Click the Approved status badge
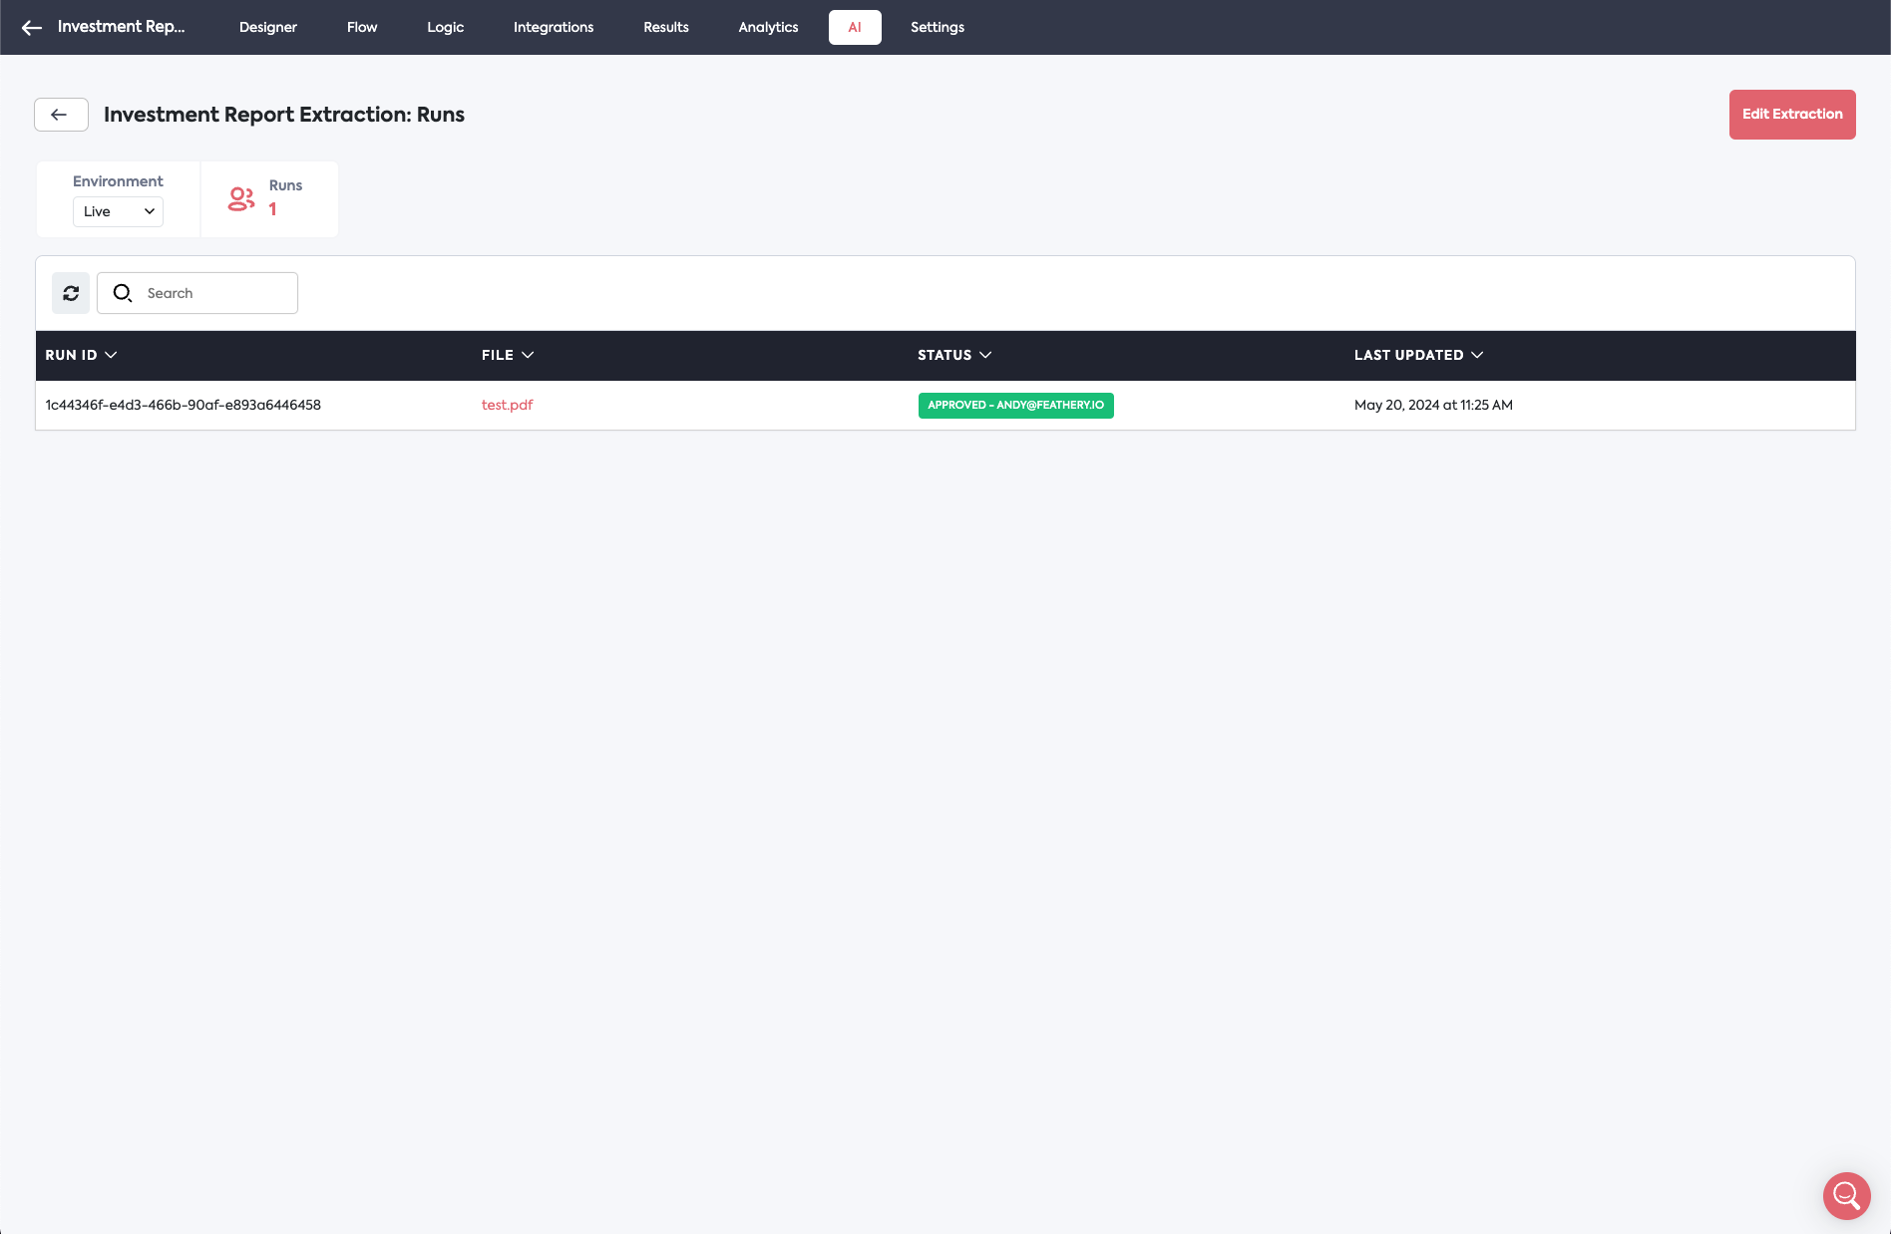 point(1015,405)
